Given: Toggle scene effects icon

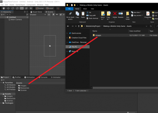Looking at the screenshot, I should [x=61, y=15].
